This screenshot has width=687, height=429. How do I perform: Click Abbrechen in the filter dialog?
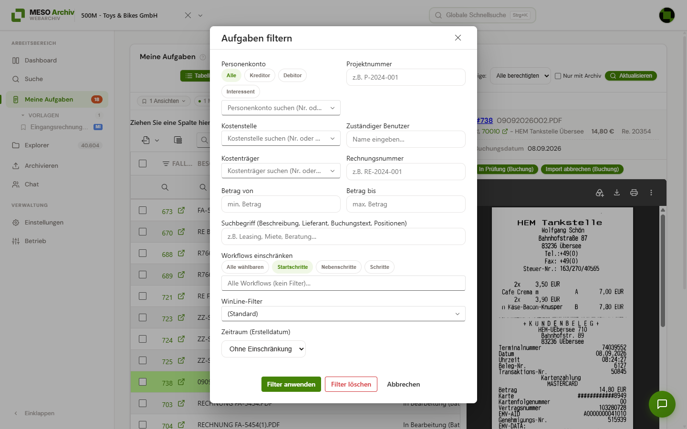(404, 384)
